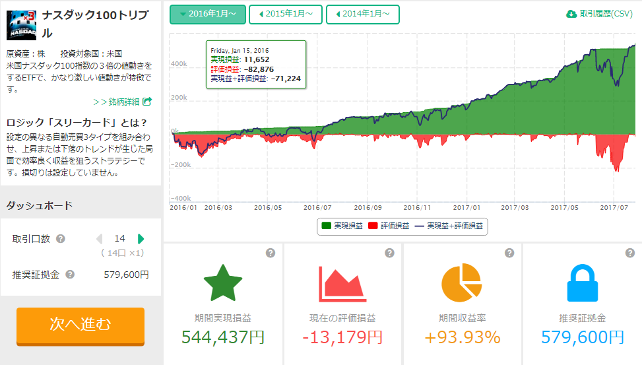Image resolution: width=642 pixels, height=365 pixels.
Task: Click the chart tooltip dated Jan 15, 2016
Action: point(256,64)
